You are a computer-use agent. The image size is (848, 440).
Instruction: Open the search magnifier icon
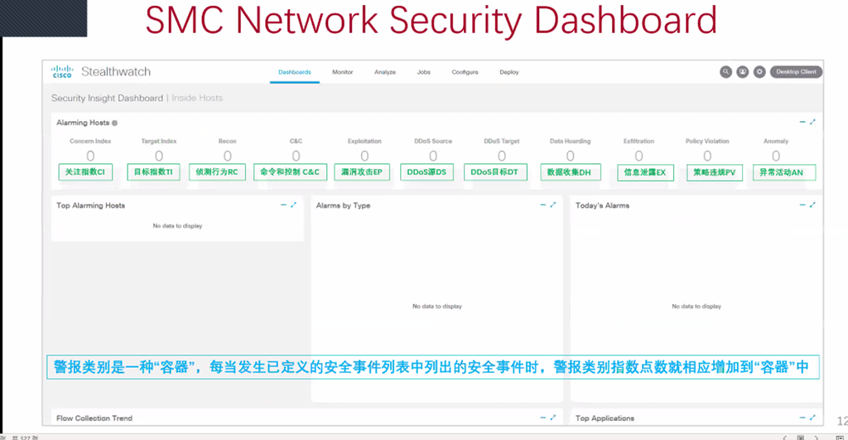tap(725, 71)
